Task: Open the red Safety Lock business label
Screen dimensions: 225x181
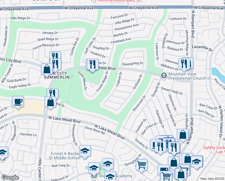Action: tap(214, 150)
